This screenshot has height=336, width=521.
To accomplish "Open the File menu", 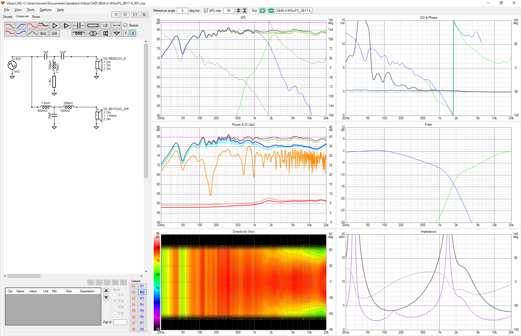I will [7, 10].
